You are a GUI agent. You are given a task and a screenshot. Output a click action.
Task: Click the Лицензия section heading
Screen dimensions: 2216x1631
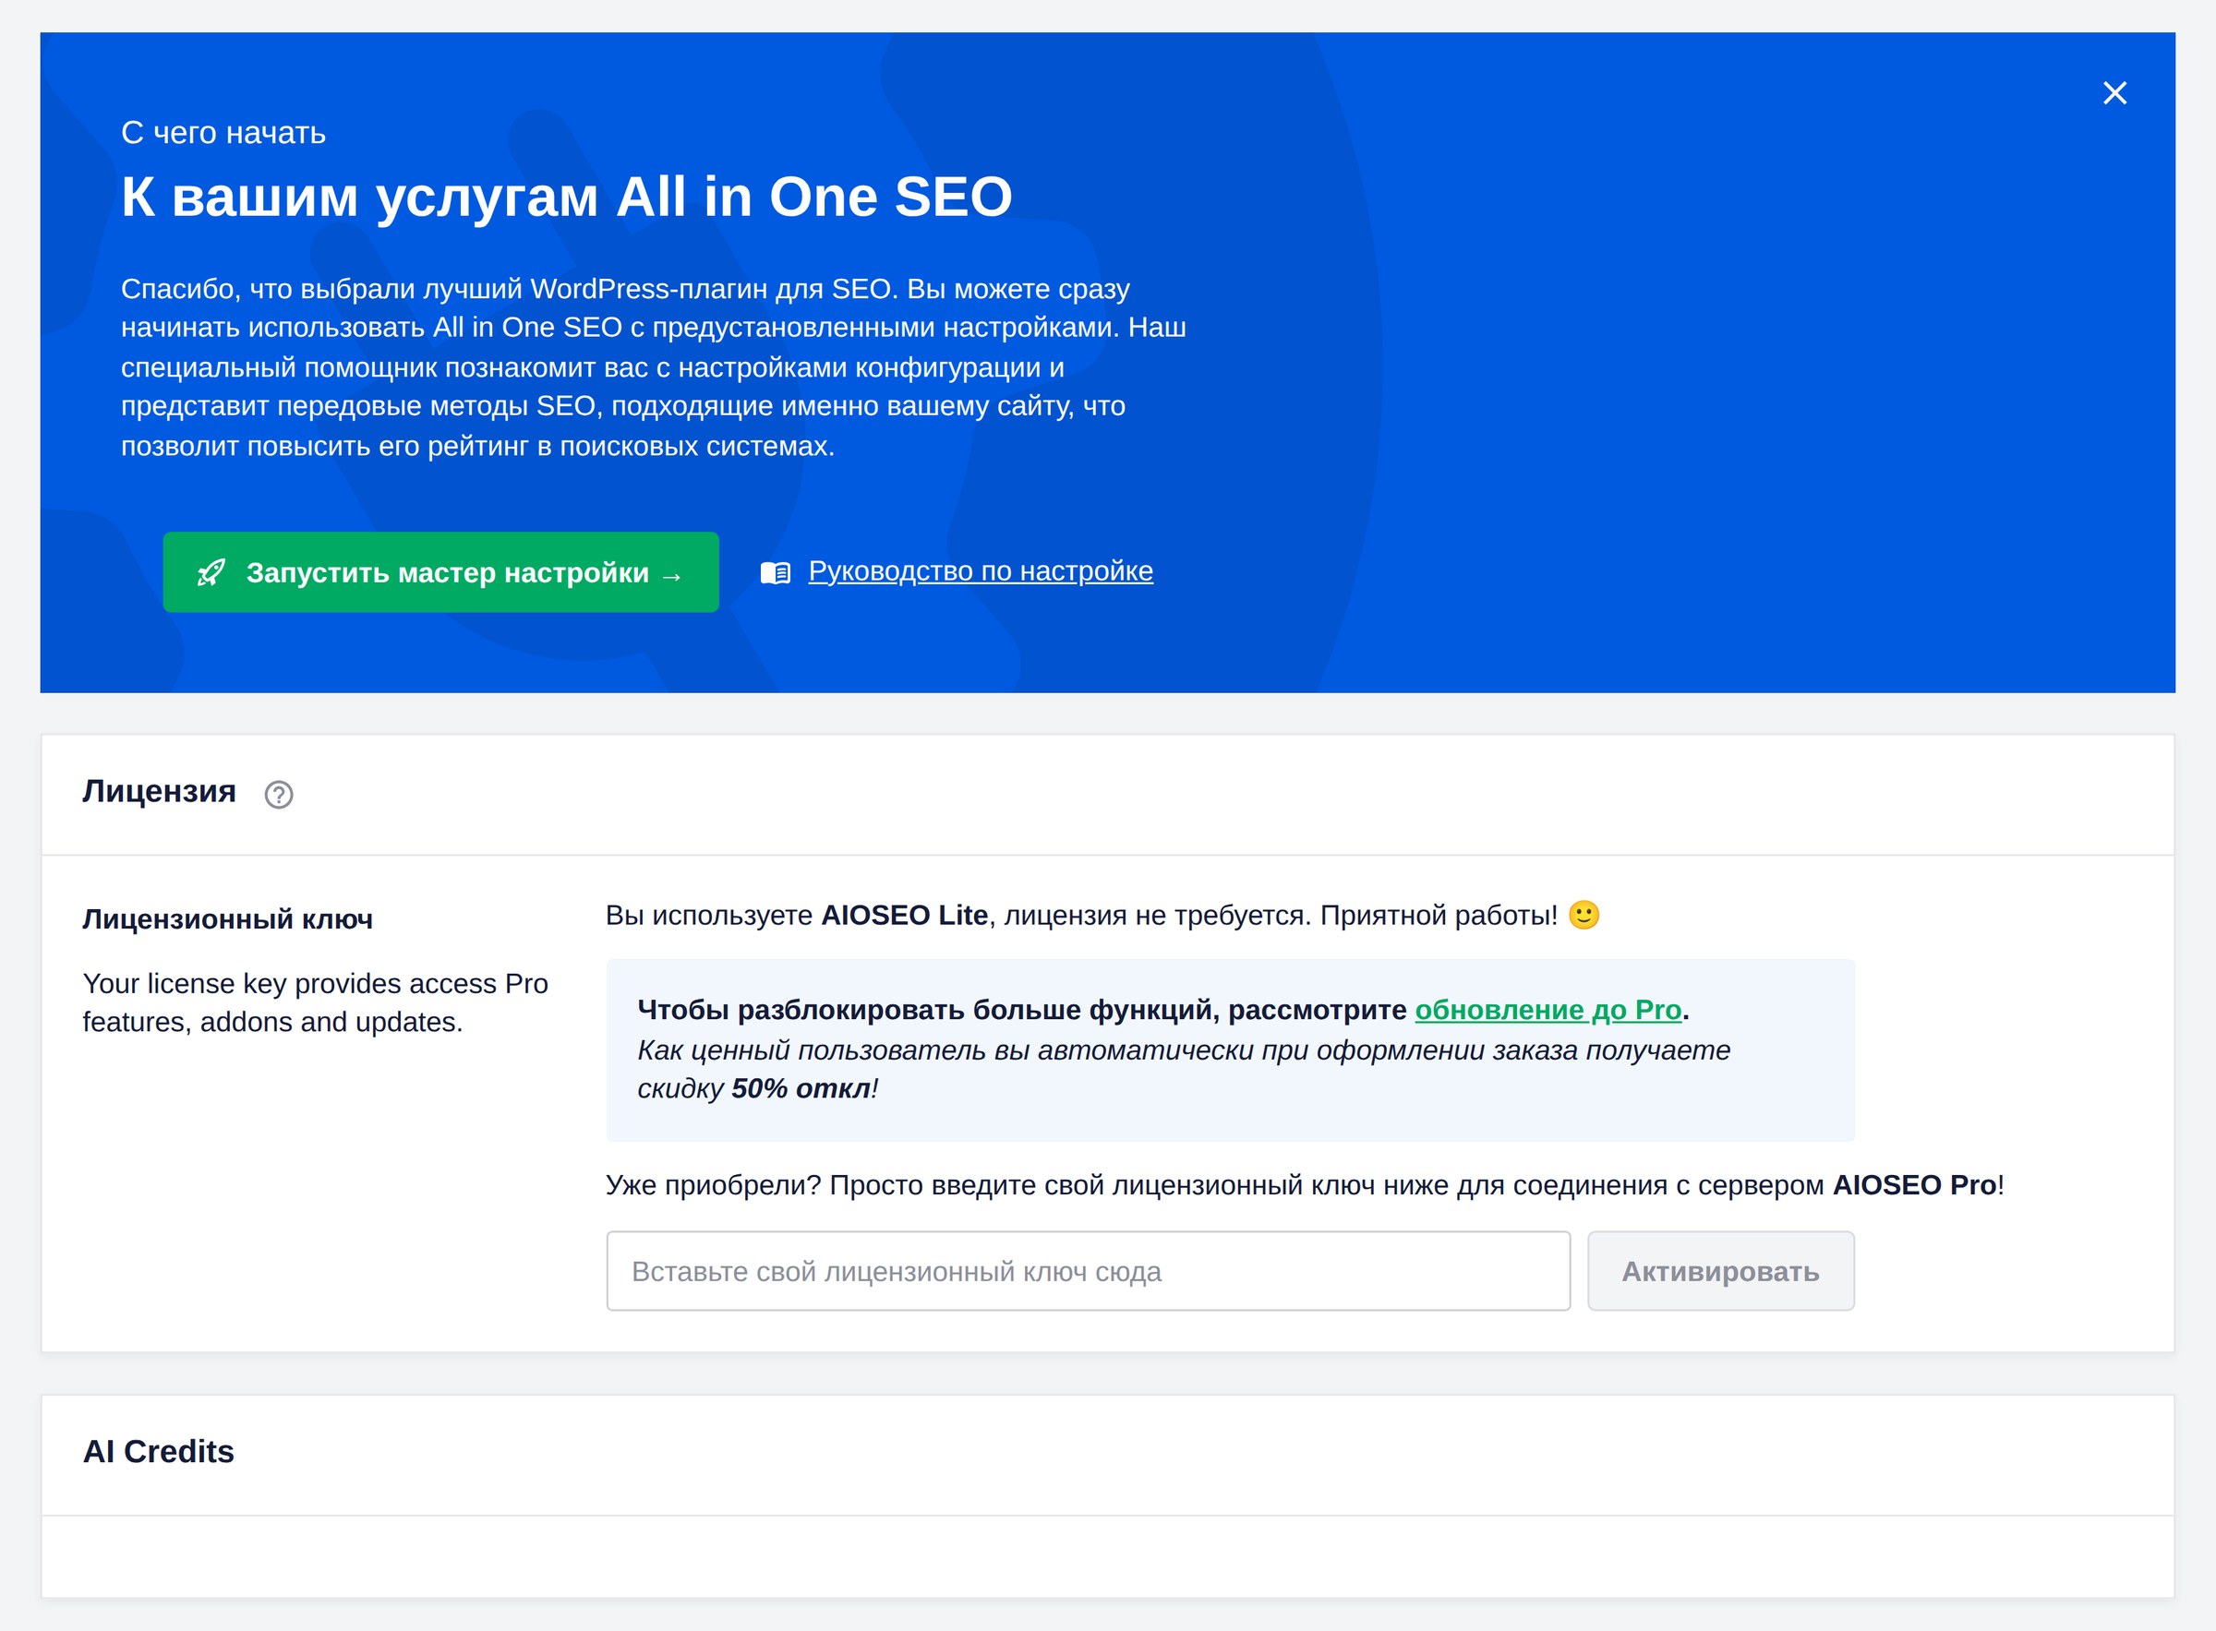click(159, 791)
